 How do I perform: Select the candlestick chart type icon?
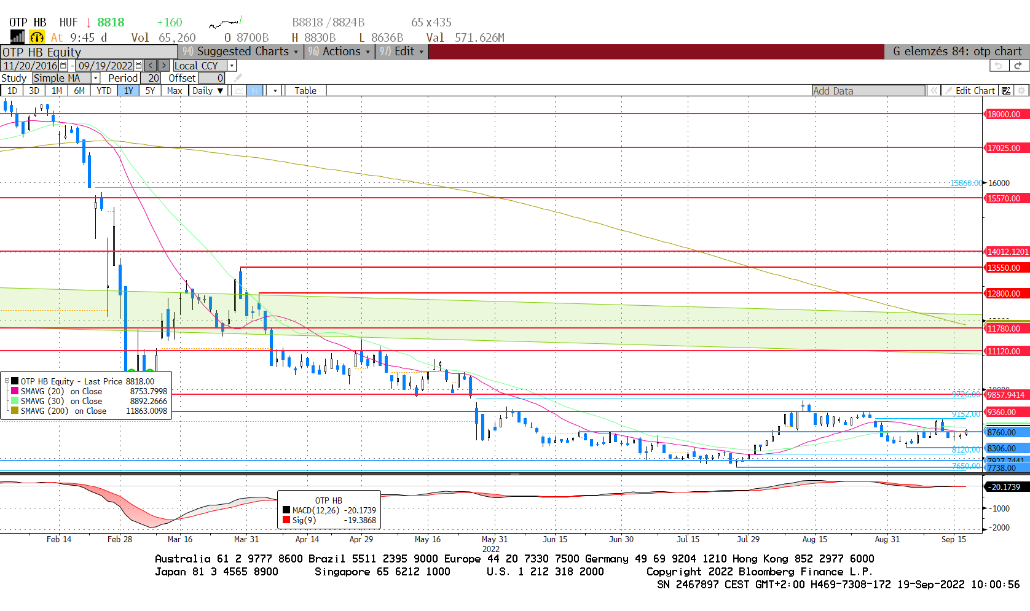(x=255, y=90)
